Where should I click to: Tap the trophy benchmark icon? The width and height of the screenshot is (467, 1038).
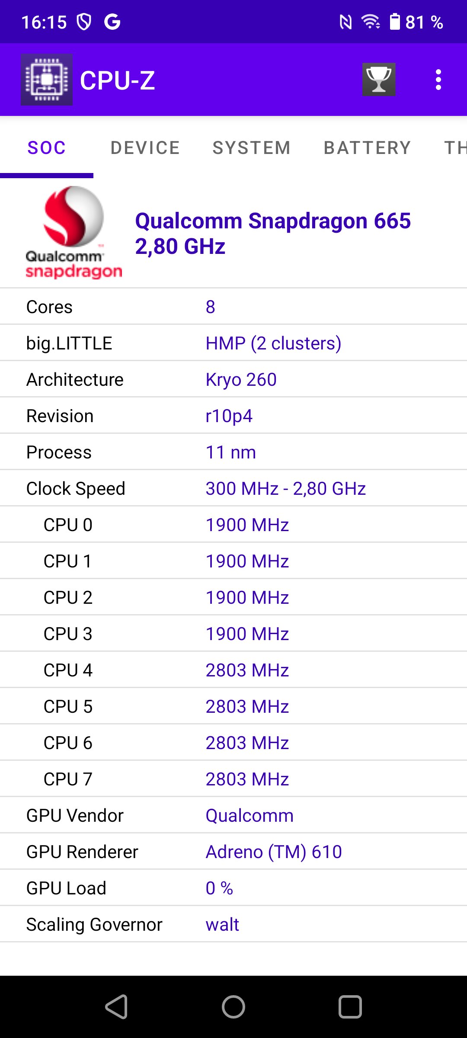coord(379,80)
